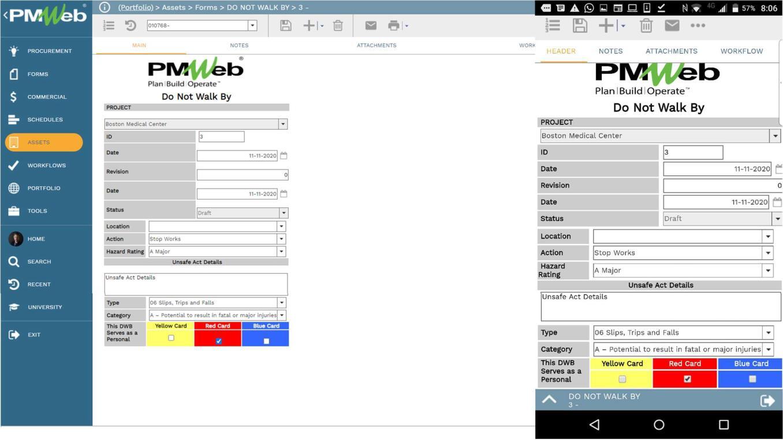Check Blue Card box in mobile form

[752, 379]
